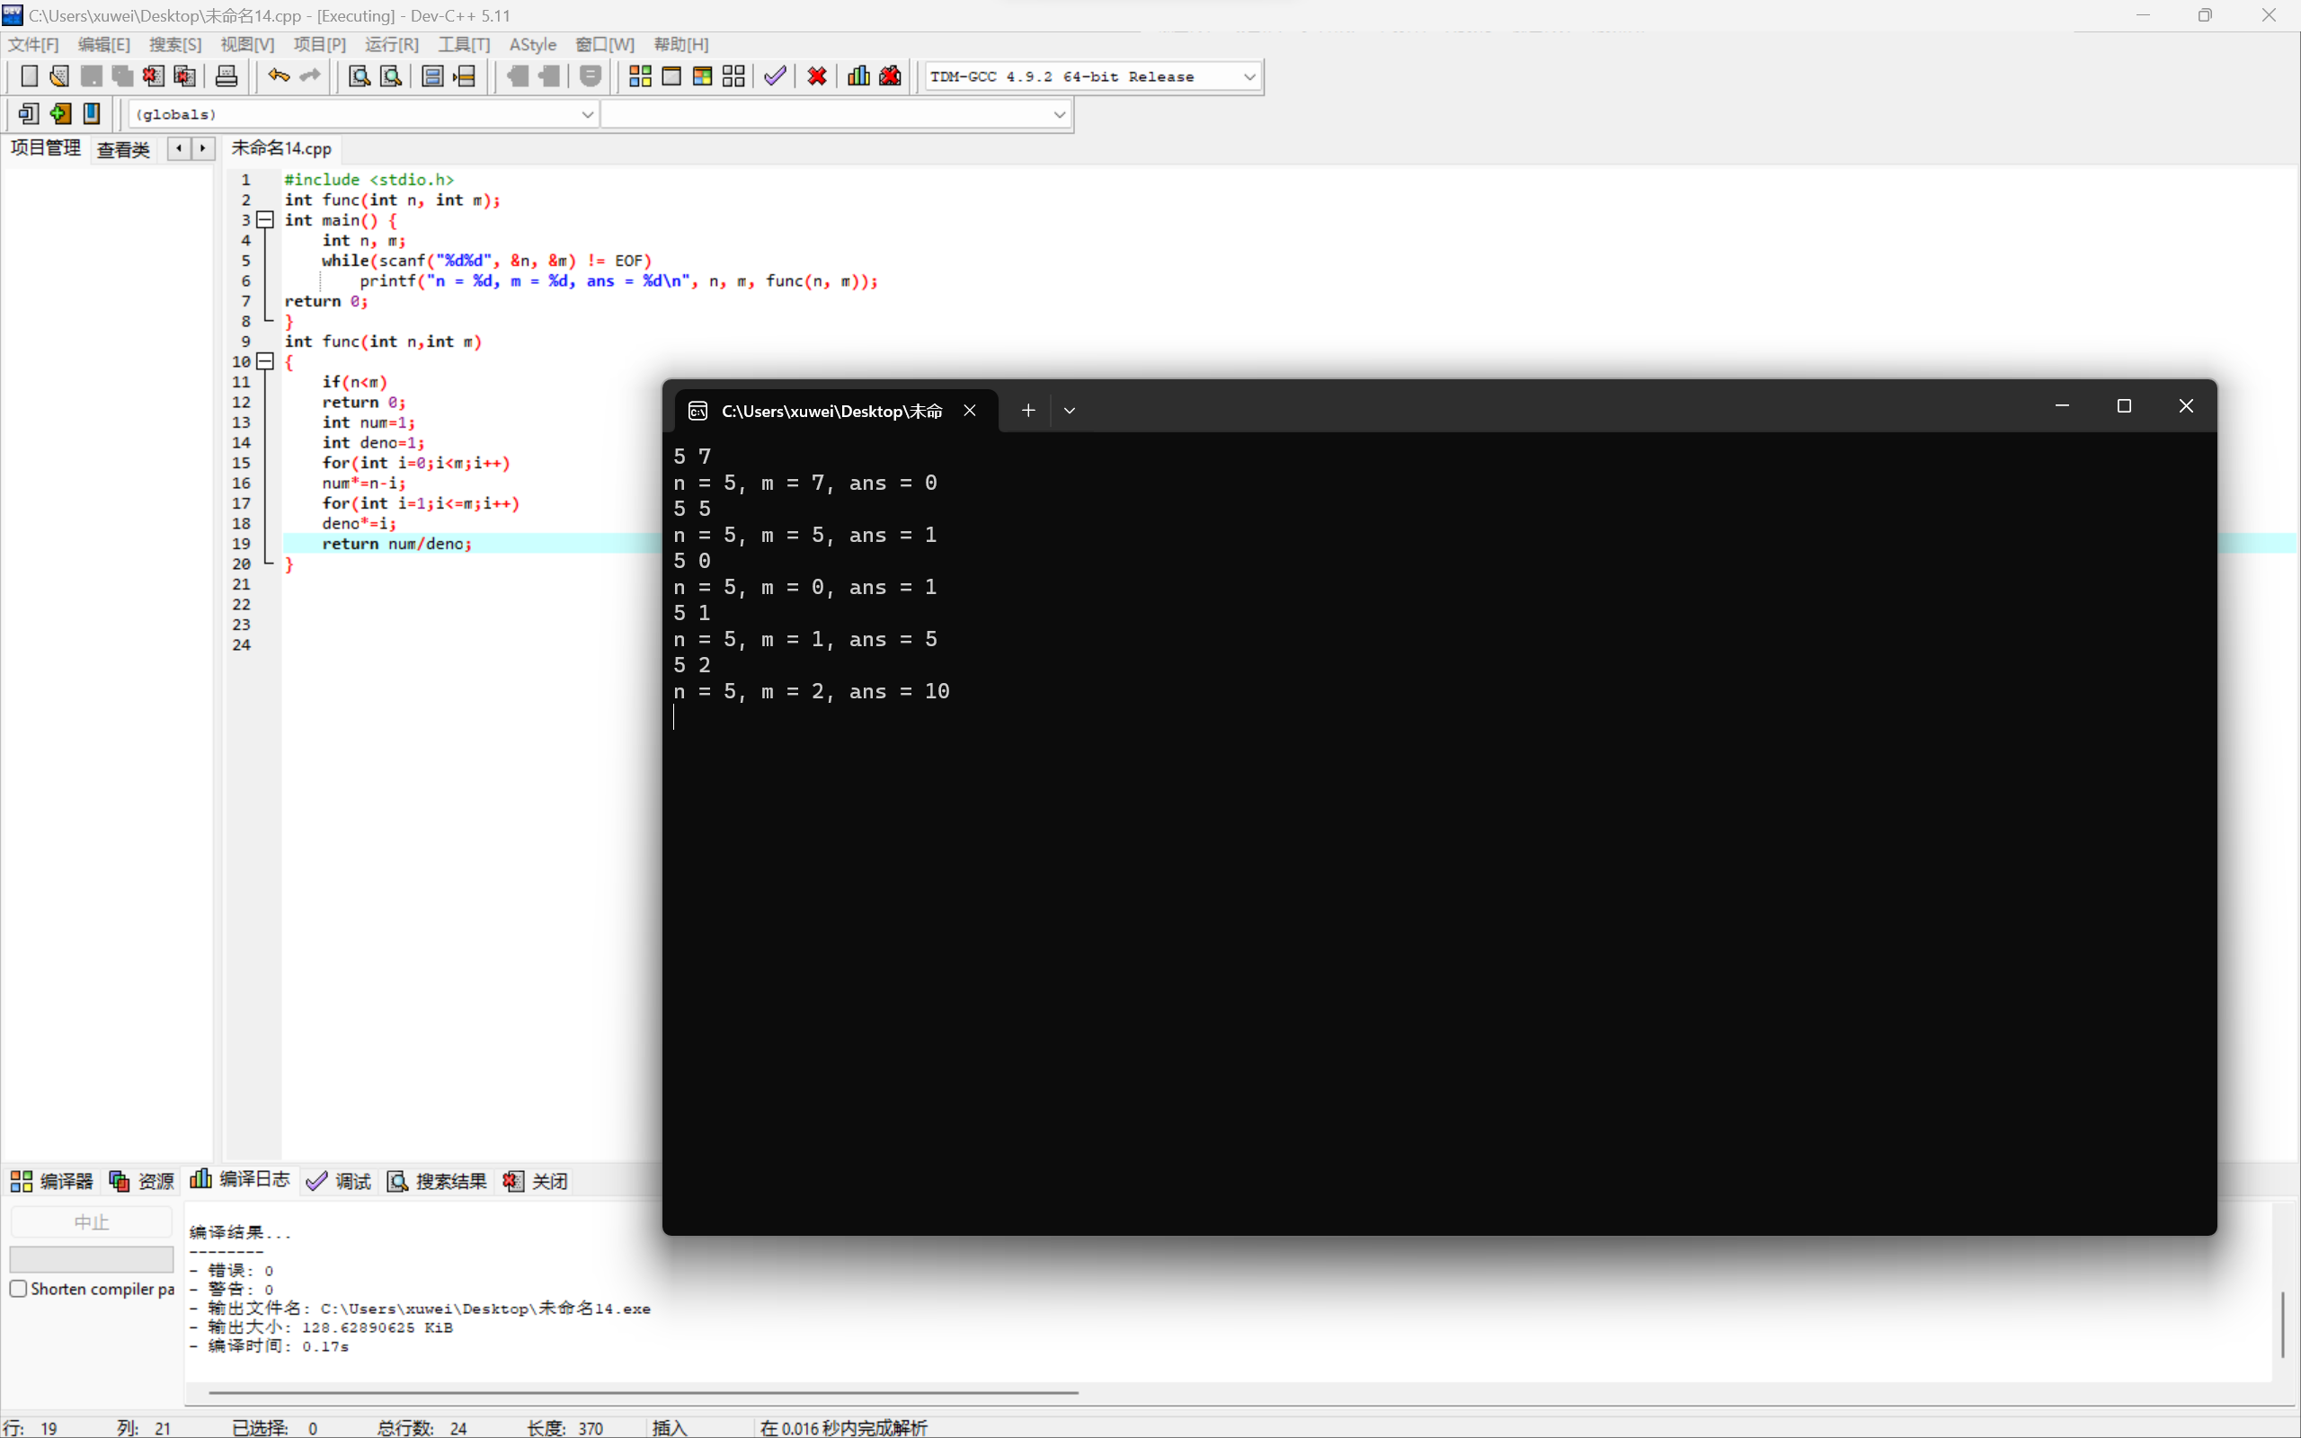Switch to the 调试 debug tab
Image resolution: width=2301 pixels, height=1438 pixels.
click(340, 1180)
